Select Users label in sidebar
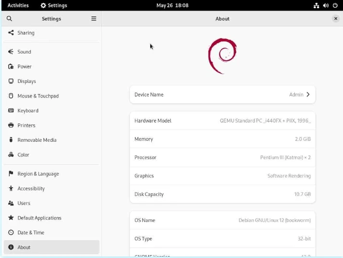 24,203
